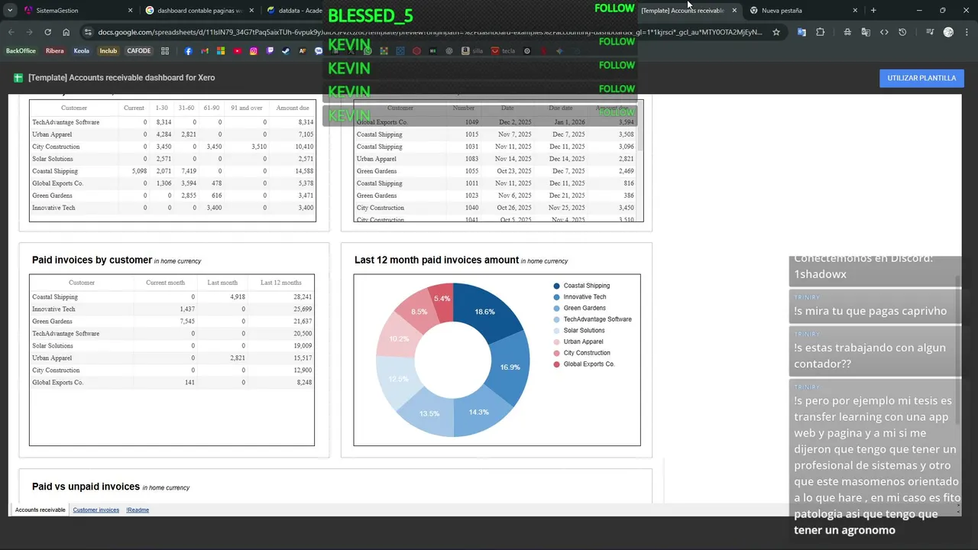Open the Customer invoices sheet tab
Viewport: 978px width, 550px height.
click(96, 510)
